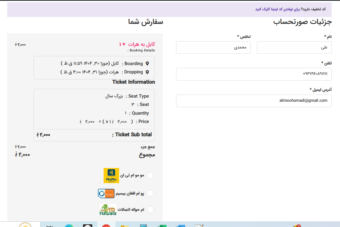Click the first name field containing علی
The width and height of the screenshot is (340, 227).
coord(294,48)
